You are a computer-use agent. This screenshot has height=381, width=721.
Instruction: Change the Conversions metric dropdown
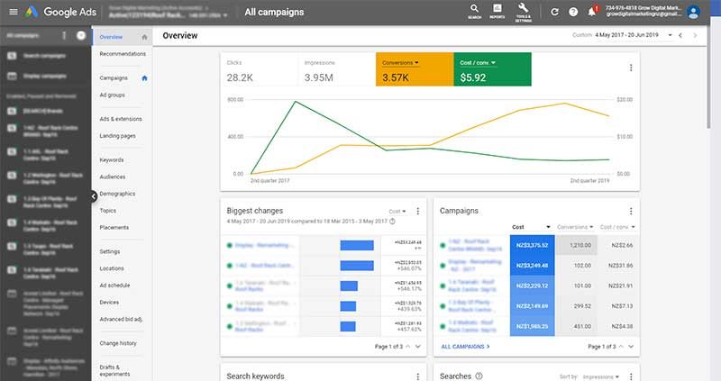pyautogui.click(x=400, y=62)
